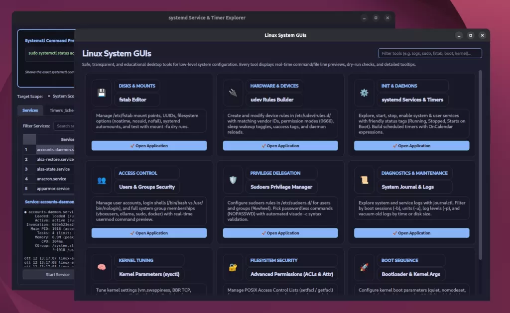Select alsa-state.service row
The image size is (510, 313).
pyautogui.click(x=49, y=169)
